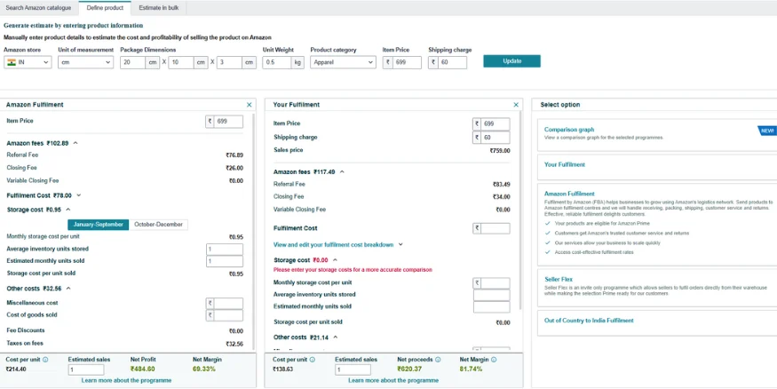
Task: Open the Unit of measurement cm dropdown
Action: click(86, 62)
